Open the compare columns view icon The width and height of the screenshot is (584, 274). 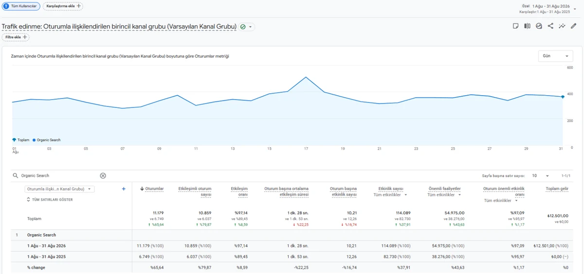pyautogui.click(x=527, y=26)
